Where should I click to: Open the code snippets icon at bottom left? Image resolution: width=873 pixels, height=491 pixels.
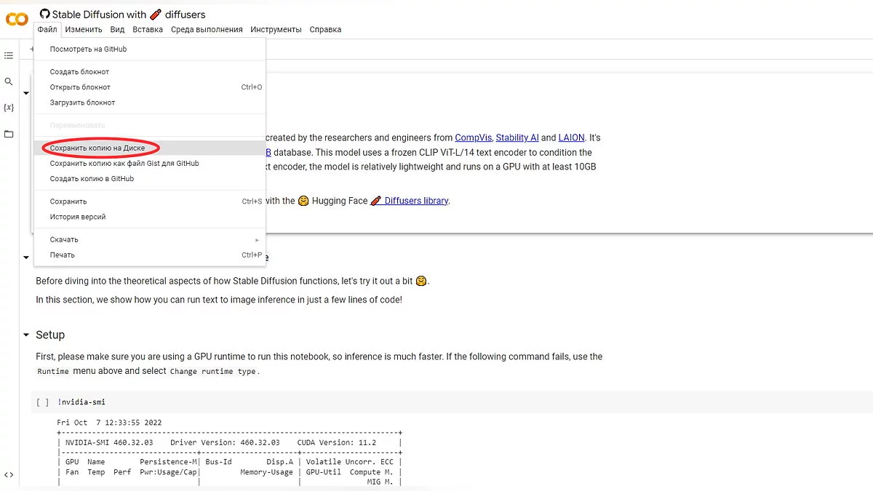(9, 474)
